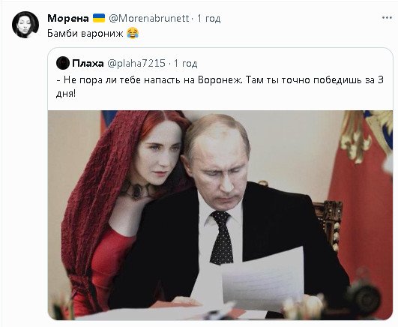Click the white paper sheet in the photo
This screenshot has height=327, width=398.
pyautogui.click(x=263, y=280)
